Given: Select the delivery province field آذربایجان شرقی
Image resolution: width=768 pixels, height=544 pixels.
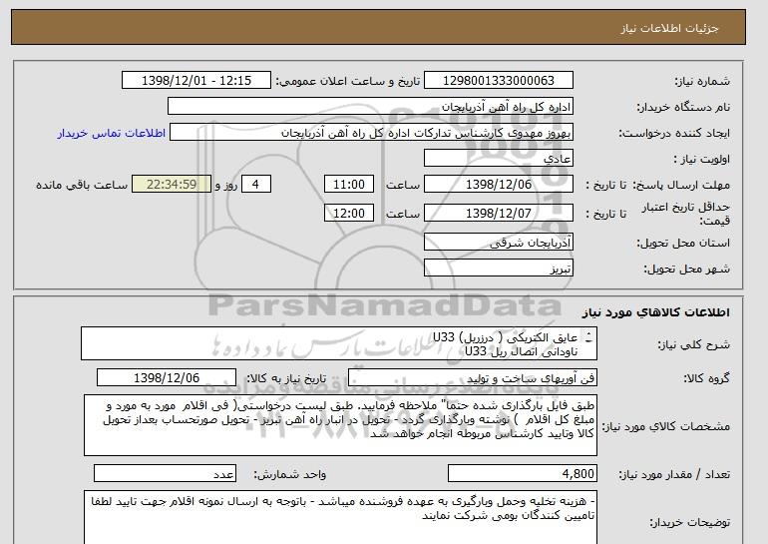Looking at the screenshot, I should tap(499, 243).
